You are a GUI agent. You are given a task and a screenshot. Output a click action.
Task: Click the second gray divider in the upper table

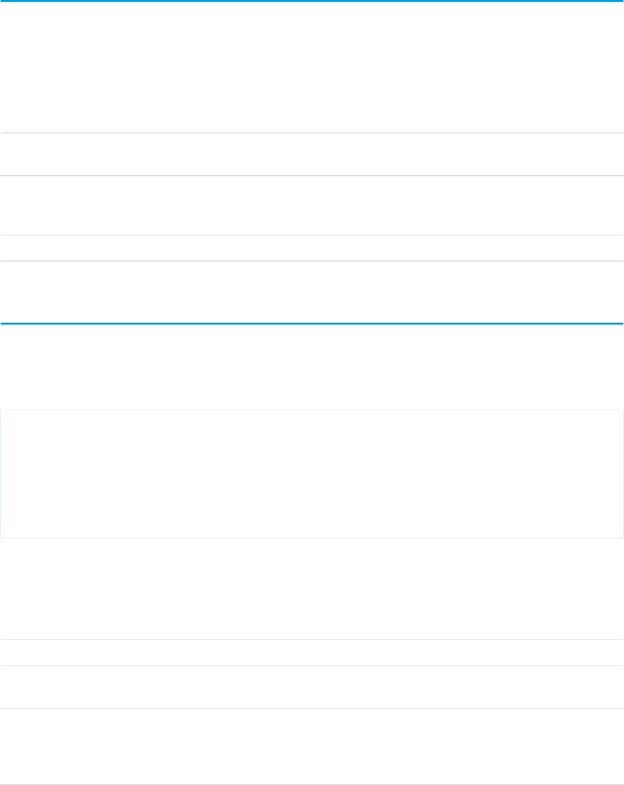pos(312,176)
